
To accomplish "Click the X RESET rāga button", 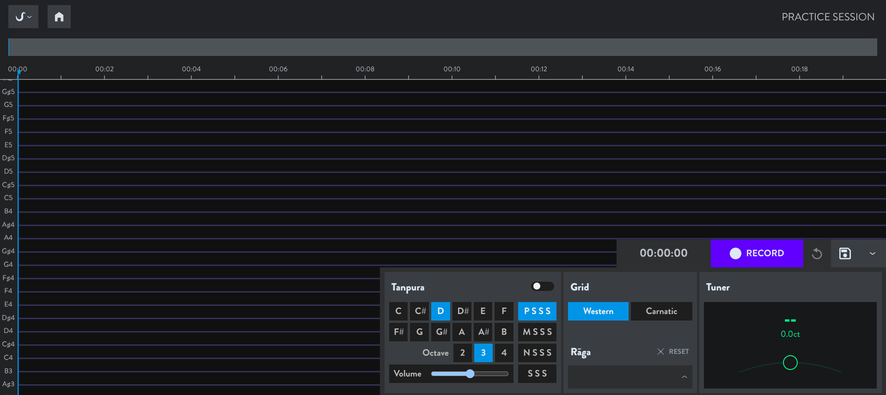I will pos(673,352).
